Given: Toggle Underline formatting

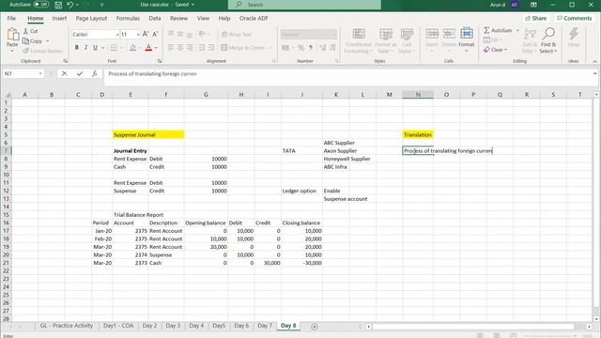Looking at the screenshot, I should click(95, 48).
